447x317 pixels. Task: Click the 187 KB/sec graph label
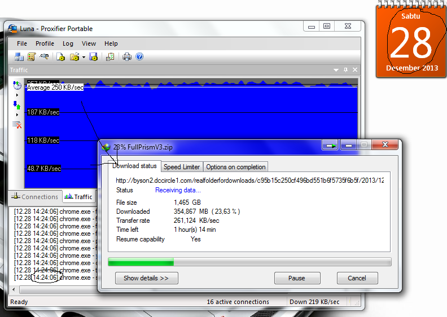[x=43, y=112]
